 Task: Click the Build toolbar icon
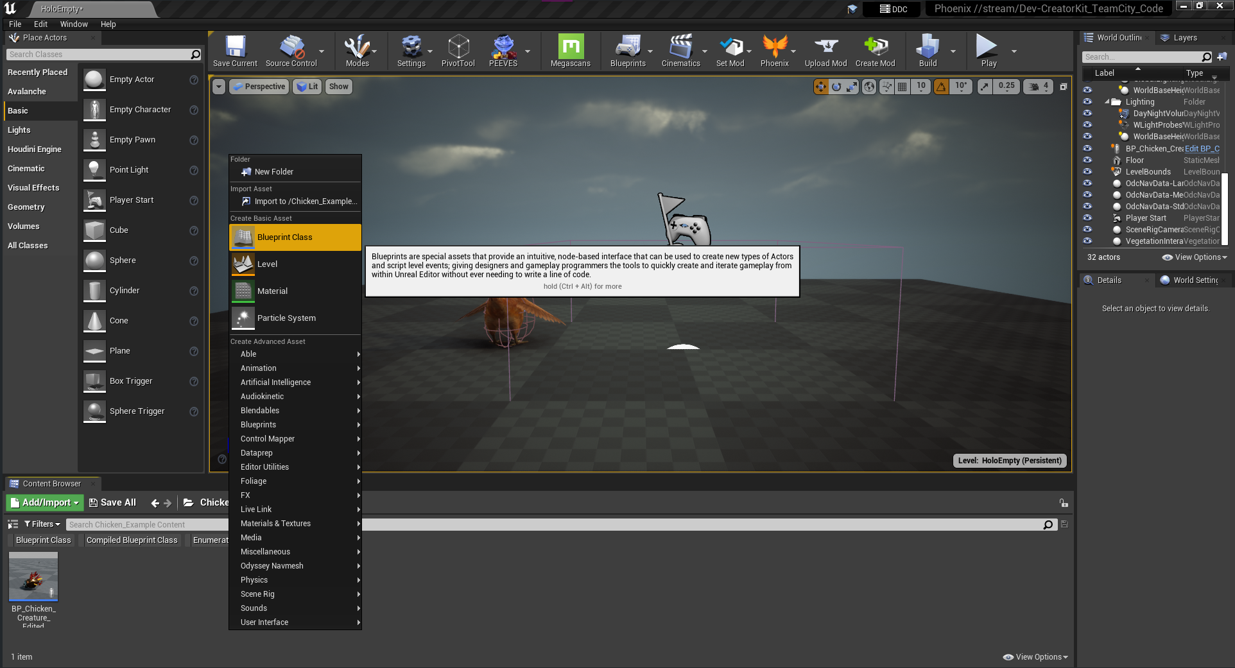click(x=928, y=51)
